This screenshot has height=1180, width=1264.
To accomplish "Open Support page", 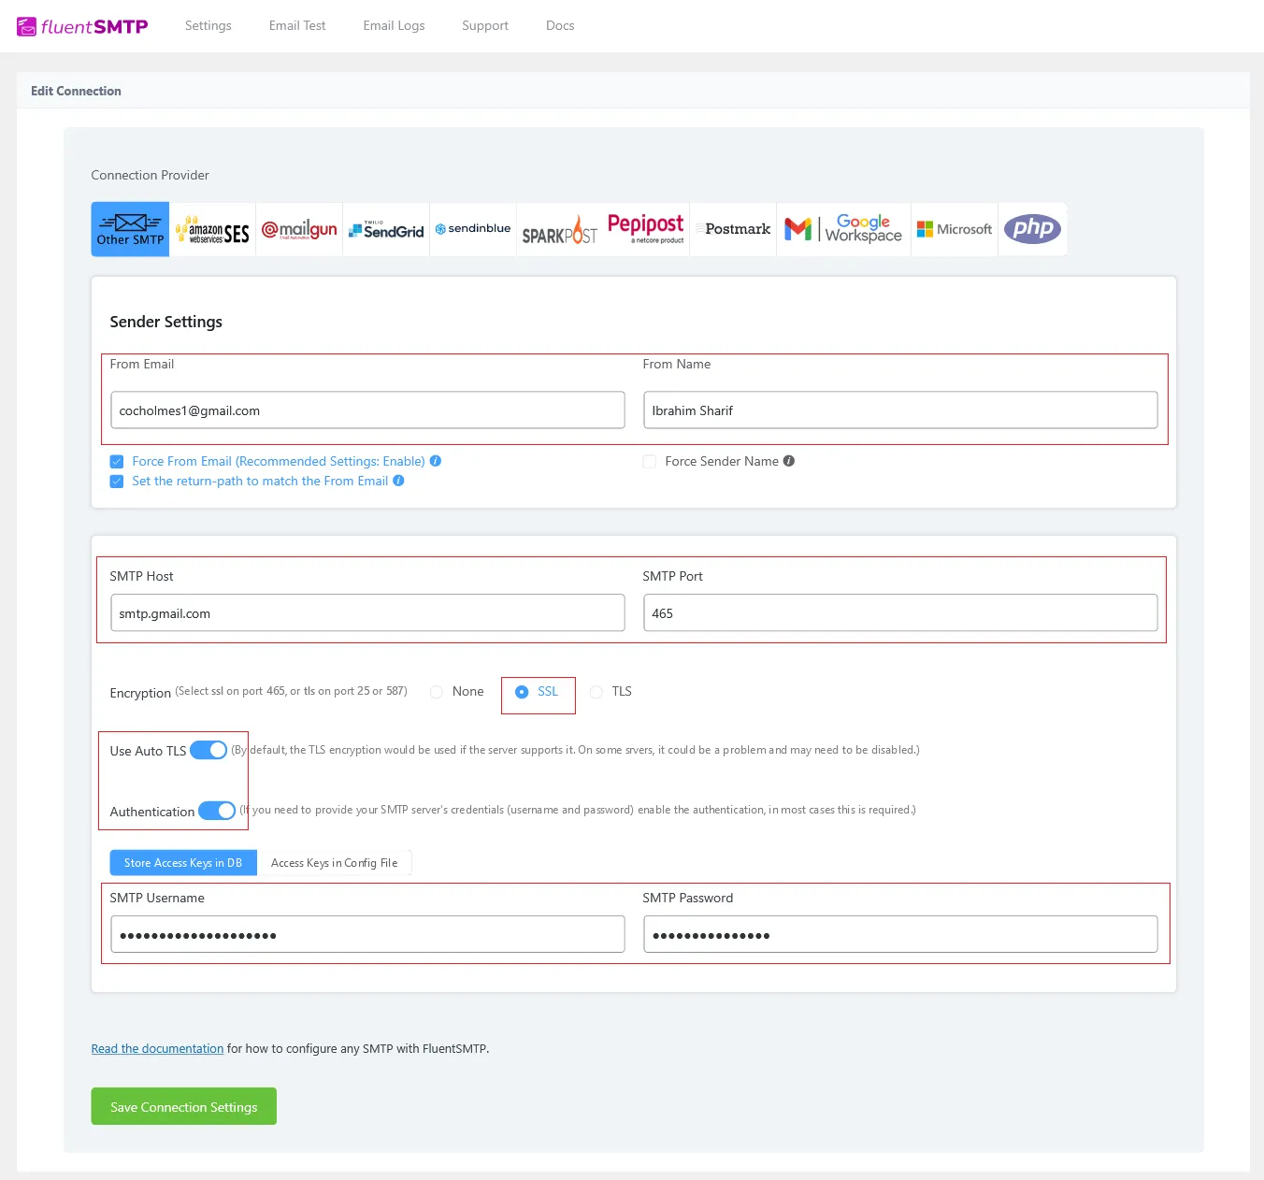I will 485,26.
